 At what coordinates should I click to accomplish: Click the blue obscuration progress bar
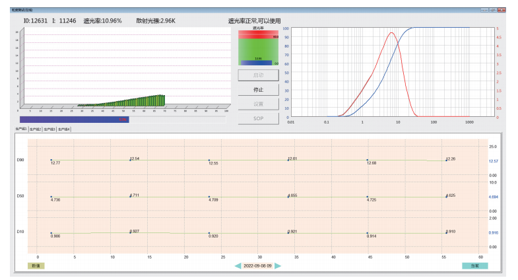pyautogui.click(x=74, y=120)
